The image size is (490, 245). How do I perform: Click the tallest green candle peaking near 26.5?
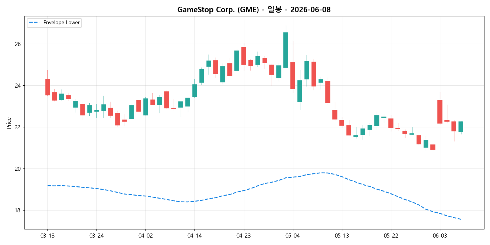pyautogui.click(x=285, y=50)
